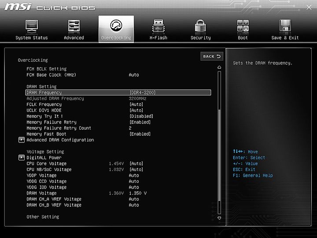Open CPU Core Voltage Auto dropdown

(x=136, y=164)
